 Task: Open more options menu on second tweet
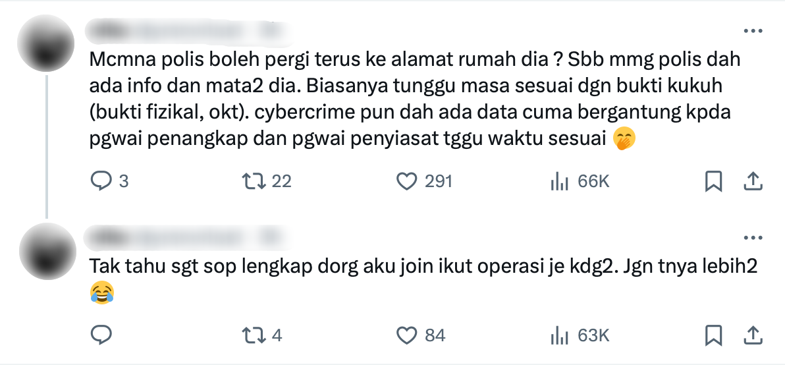[x=753, y=239]
